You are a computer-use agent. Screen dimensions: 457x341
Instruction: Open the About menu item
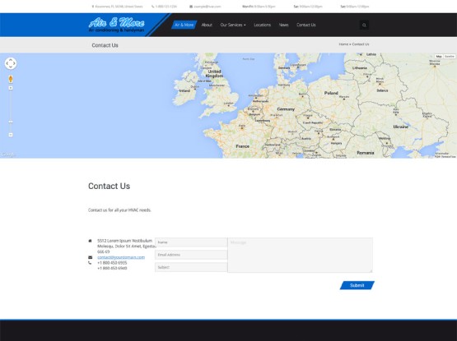207,25
